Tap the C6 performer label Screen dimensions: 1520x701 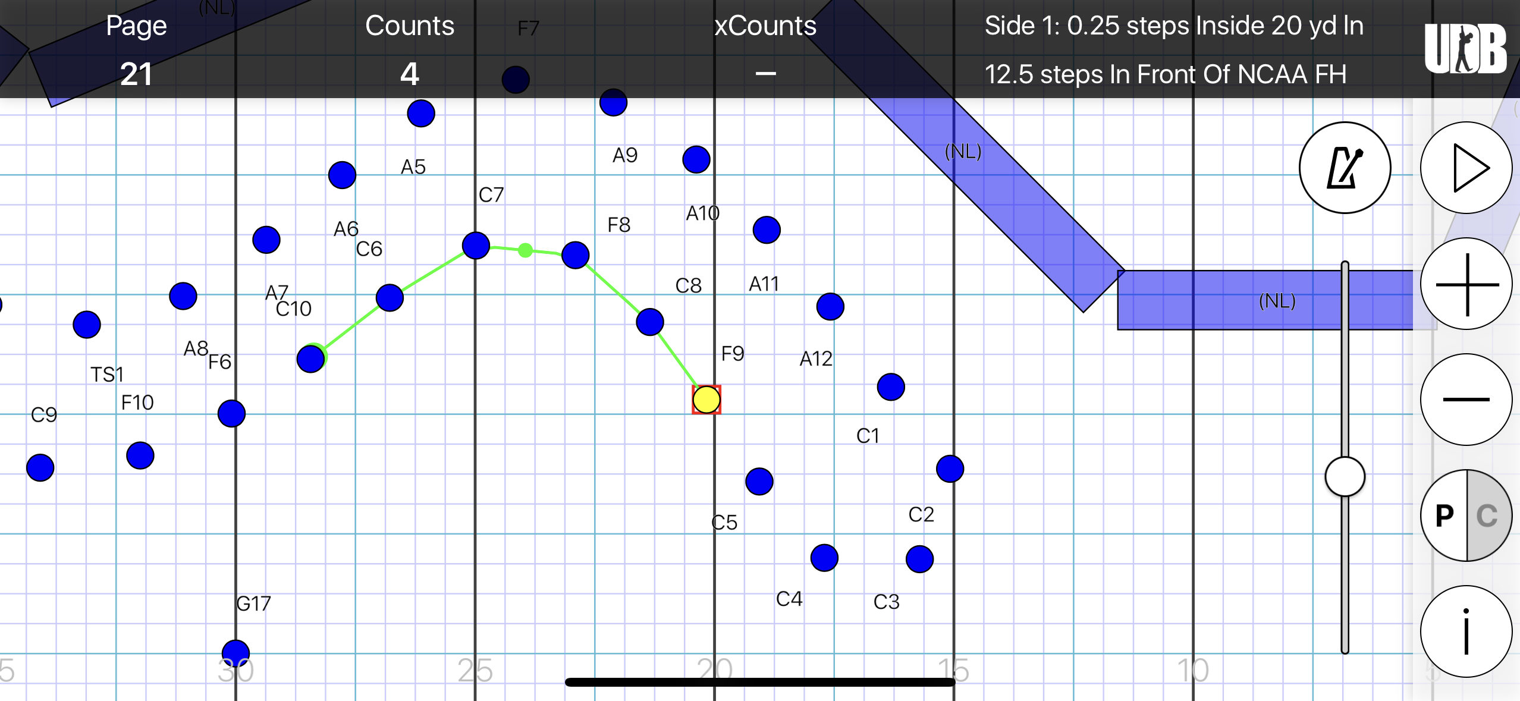(x=369, y=249)
